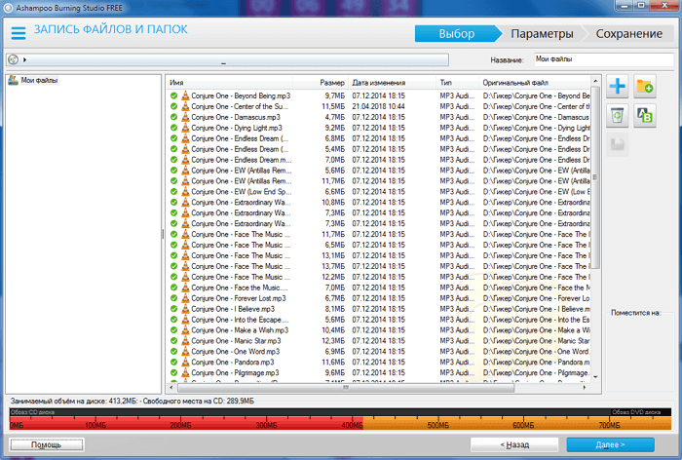The height and width of the screenshot is (460, 682).
Task: Click the new folder icon
Action: 644,88
